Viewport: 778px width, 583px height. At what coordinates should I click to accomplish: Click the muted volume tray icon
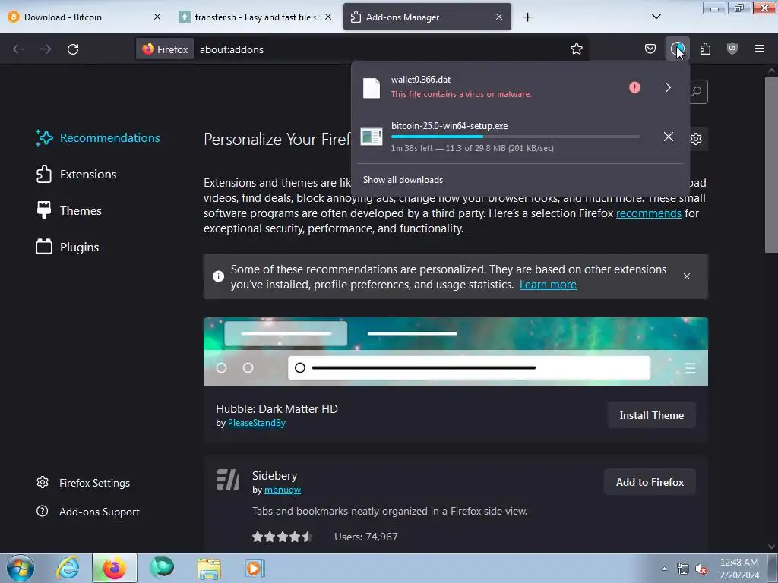[x=701, y=569]
